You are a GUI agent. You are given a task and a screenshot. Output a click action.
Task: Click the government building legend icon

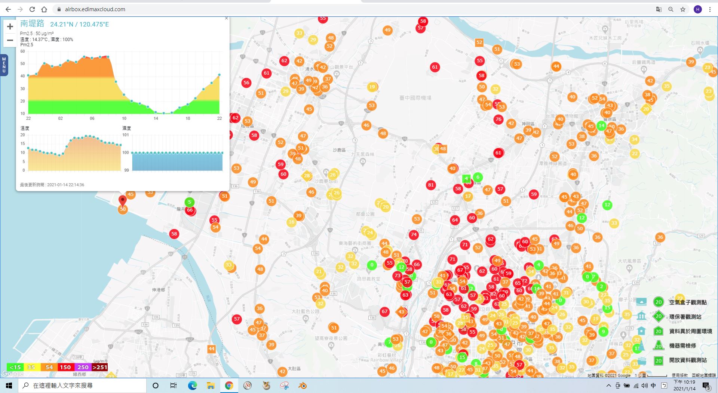[641, 316]
